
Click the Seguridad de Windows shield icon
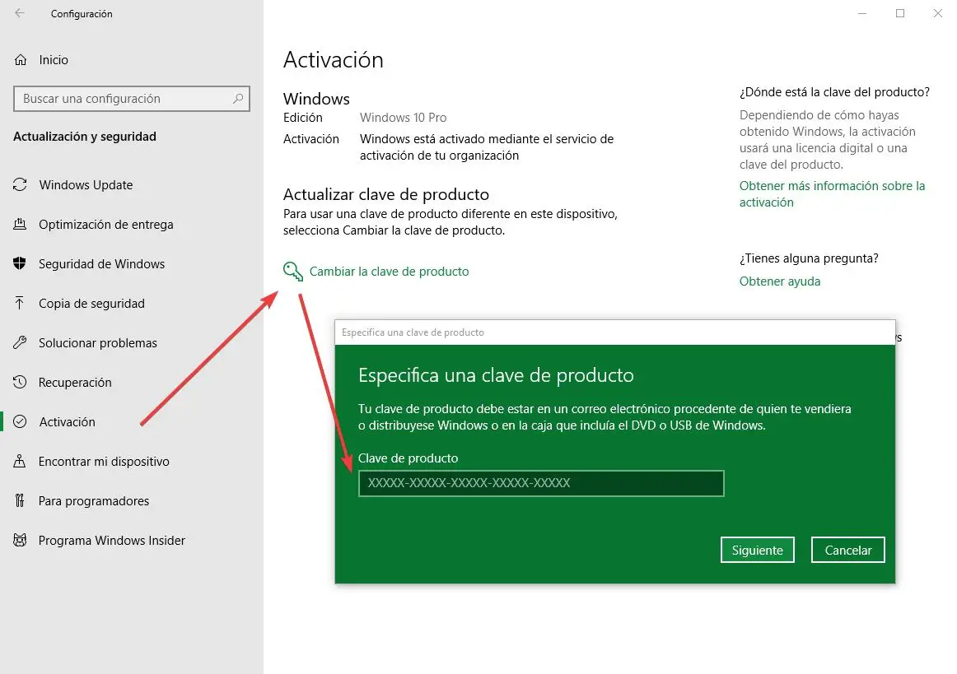[20, 264]
